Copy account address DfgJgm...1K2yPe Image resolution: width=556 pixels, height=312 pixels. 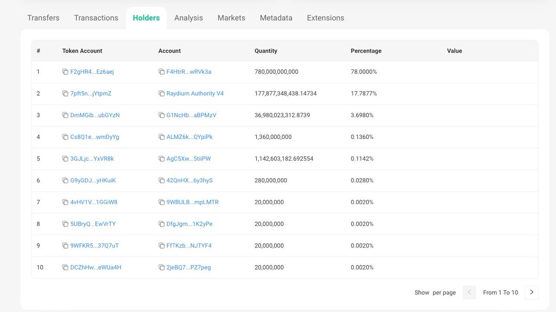point(161,224)
